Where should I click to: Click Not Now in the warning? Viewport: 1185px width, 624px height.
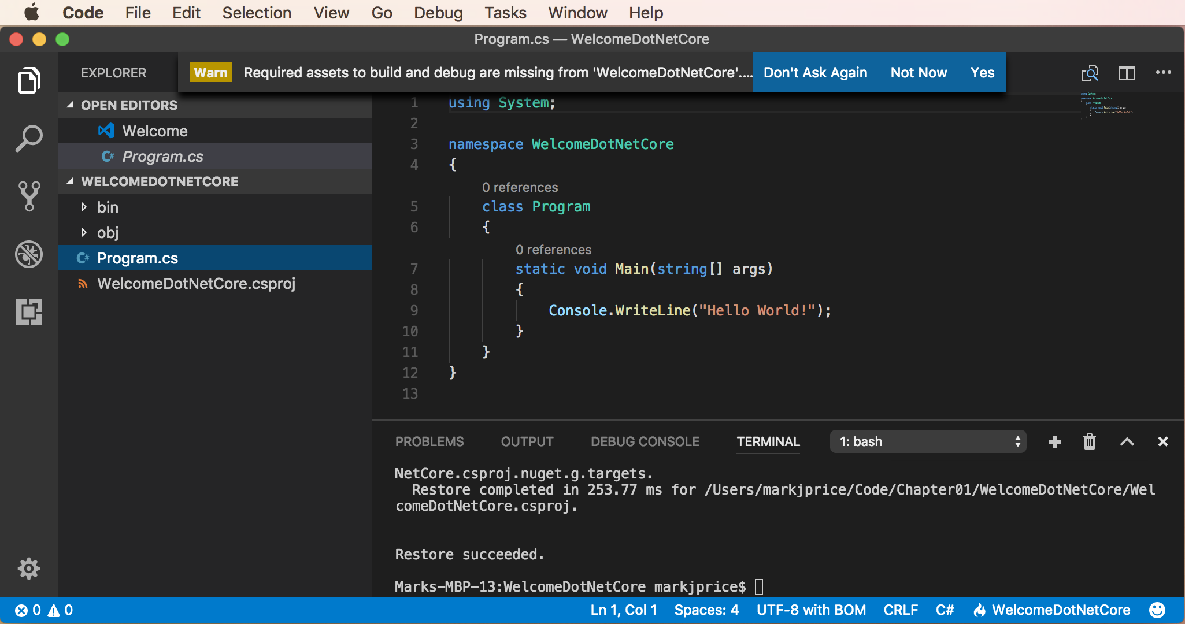pyautogui.click(x=919, y=73)
